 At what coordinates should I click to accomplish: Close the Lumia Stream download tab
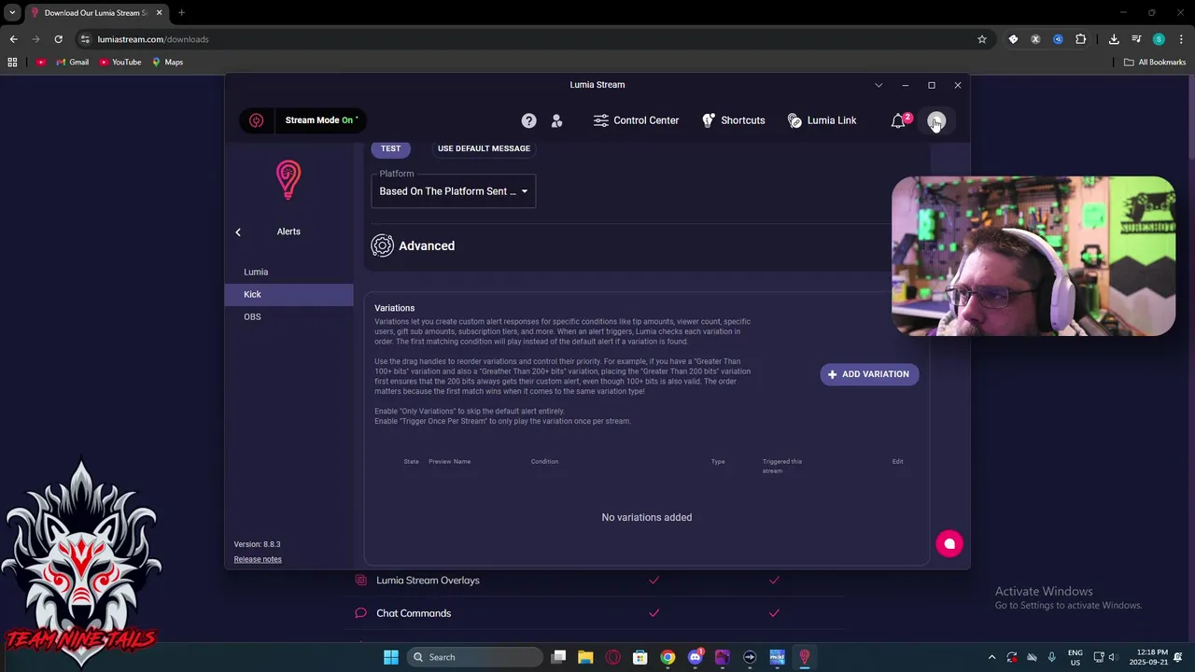[x=159, y=13]
